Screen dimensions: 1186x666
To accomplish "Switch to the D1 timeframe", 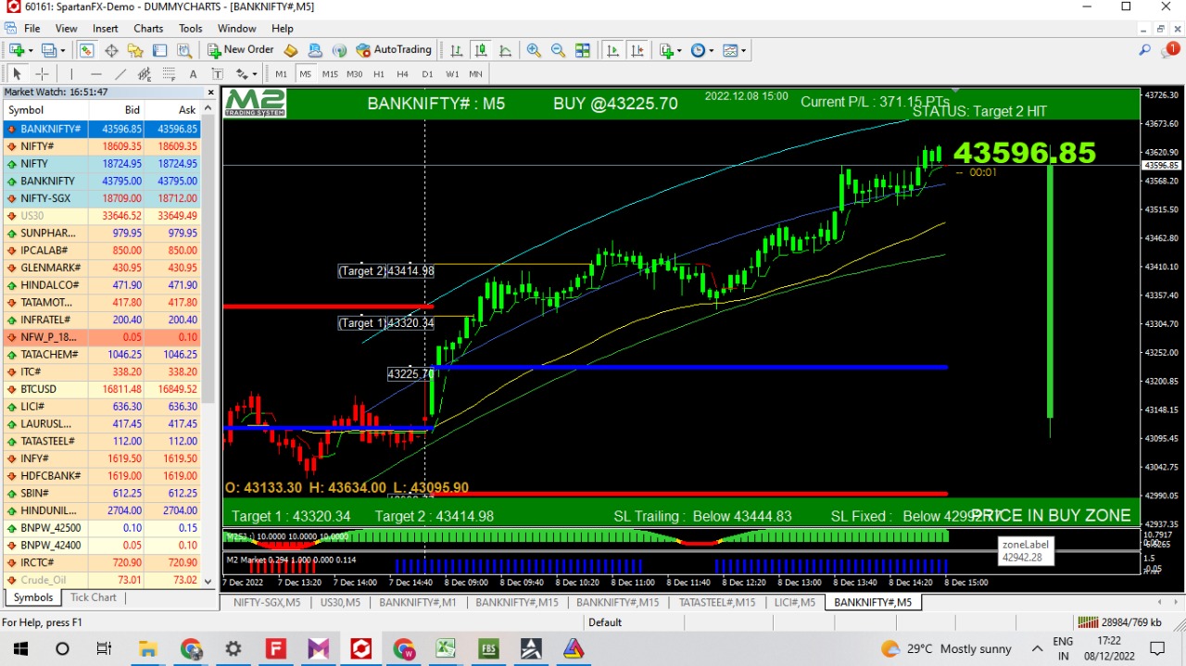I will point(427,74).
